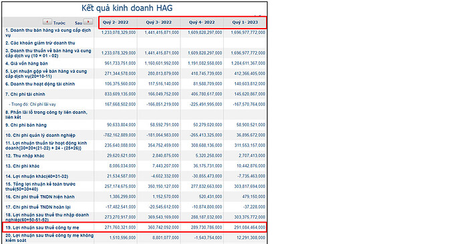Select row 1 revenue value for Quý 2- 2022
The width and height of the screenshot is (461, 244).
pyautogui.click(x=118, y=33)
